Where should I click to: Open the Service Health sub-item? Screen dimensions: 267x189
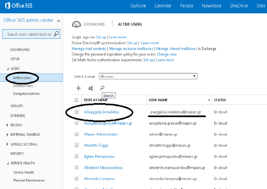[x=24, y=172]
